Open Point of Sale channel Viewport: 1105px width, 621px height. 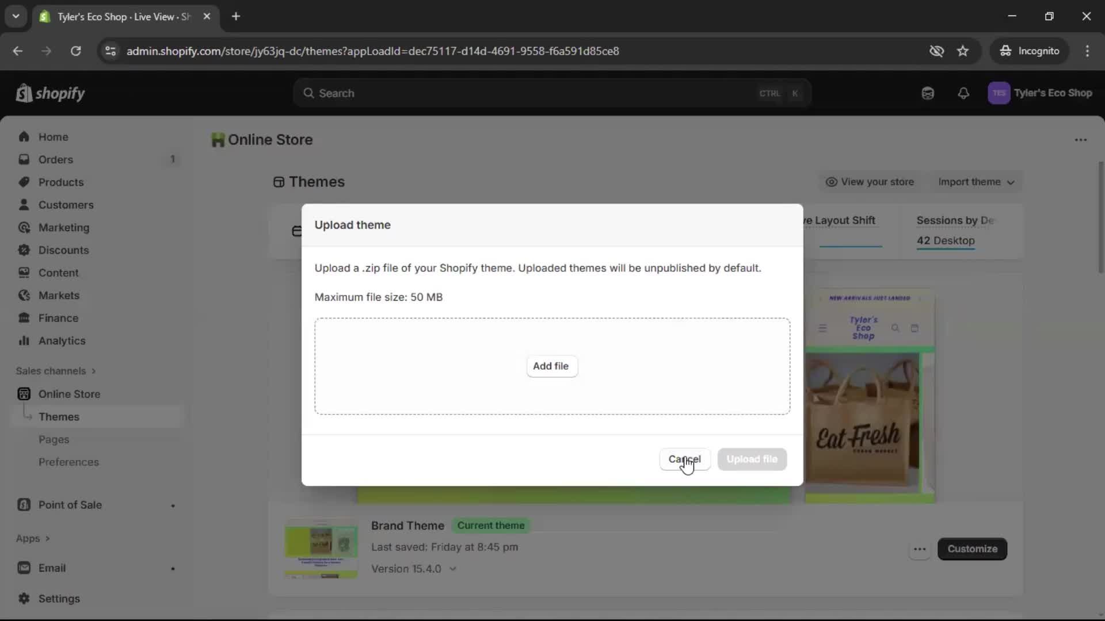pos(70,504)
